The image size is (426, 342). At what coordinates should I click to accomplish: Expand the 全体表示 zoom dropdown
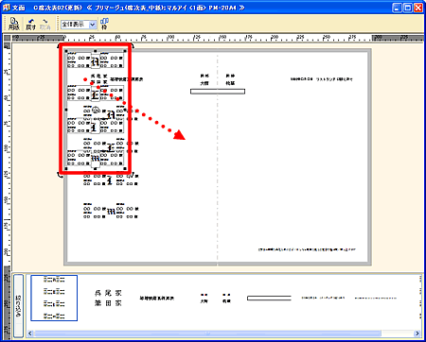point(92,25)
